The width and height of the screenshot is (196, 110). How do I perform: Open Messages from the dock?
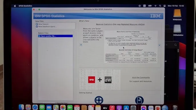point(42,107)
